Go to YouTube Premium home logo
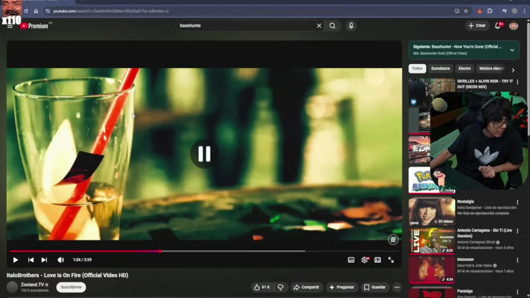This screenshot has height=298, width=530. click(35, 26)
